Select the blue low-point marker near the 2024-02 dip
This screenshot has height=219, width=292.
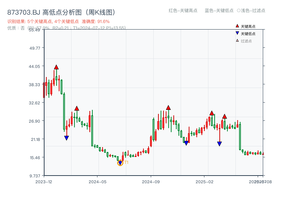[66, 138]
